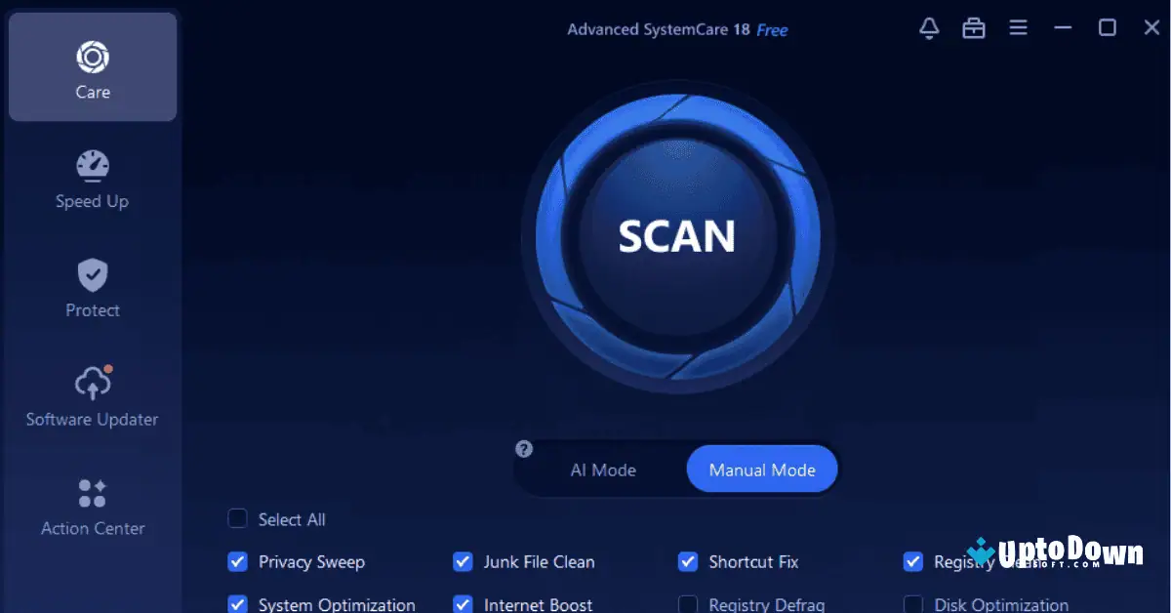Open Software Updater from the sidebar
Image resolution: width=1171 pixels, height=613 pixels.
(93, 395)
